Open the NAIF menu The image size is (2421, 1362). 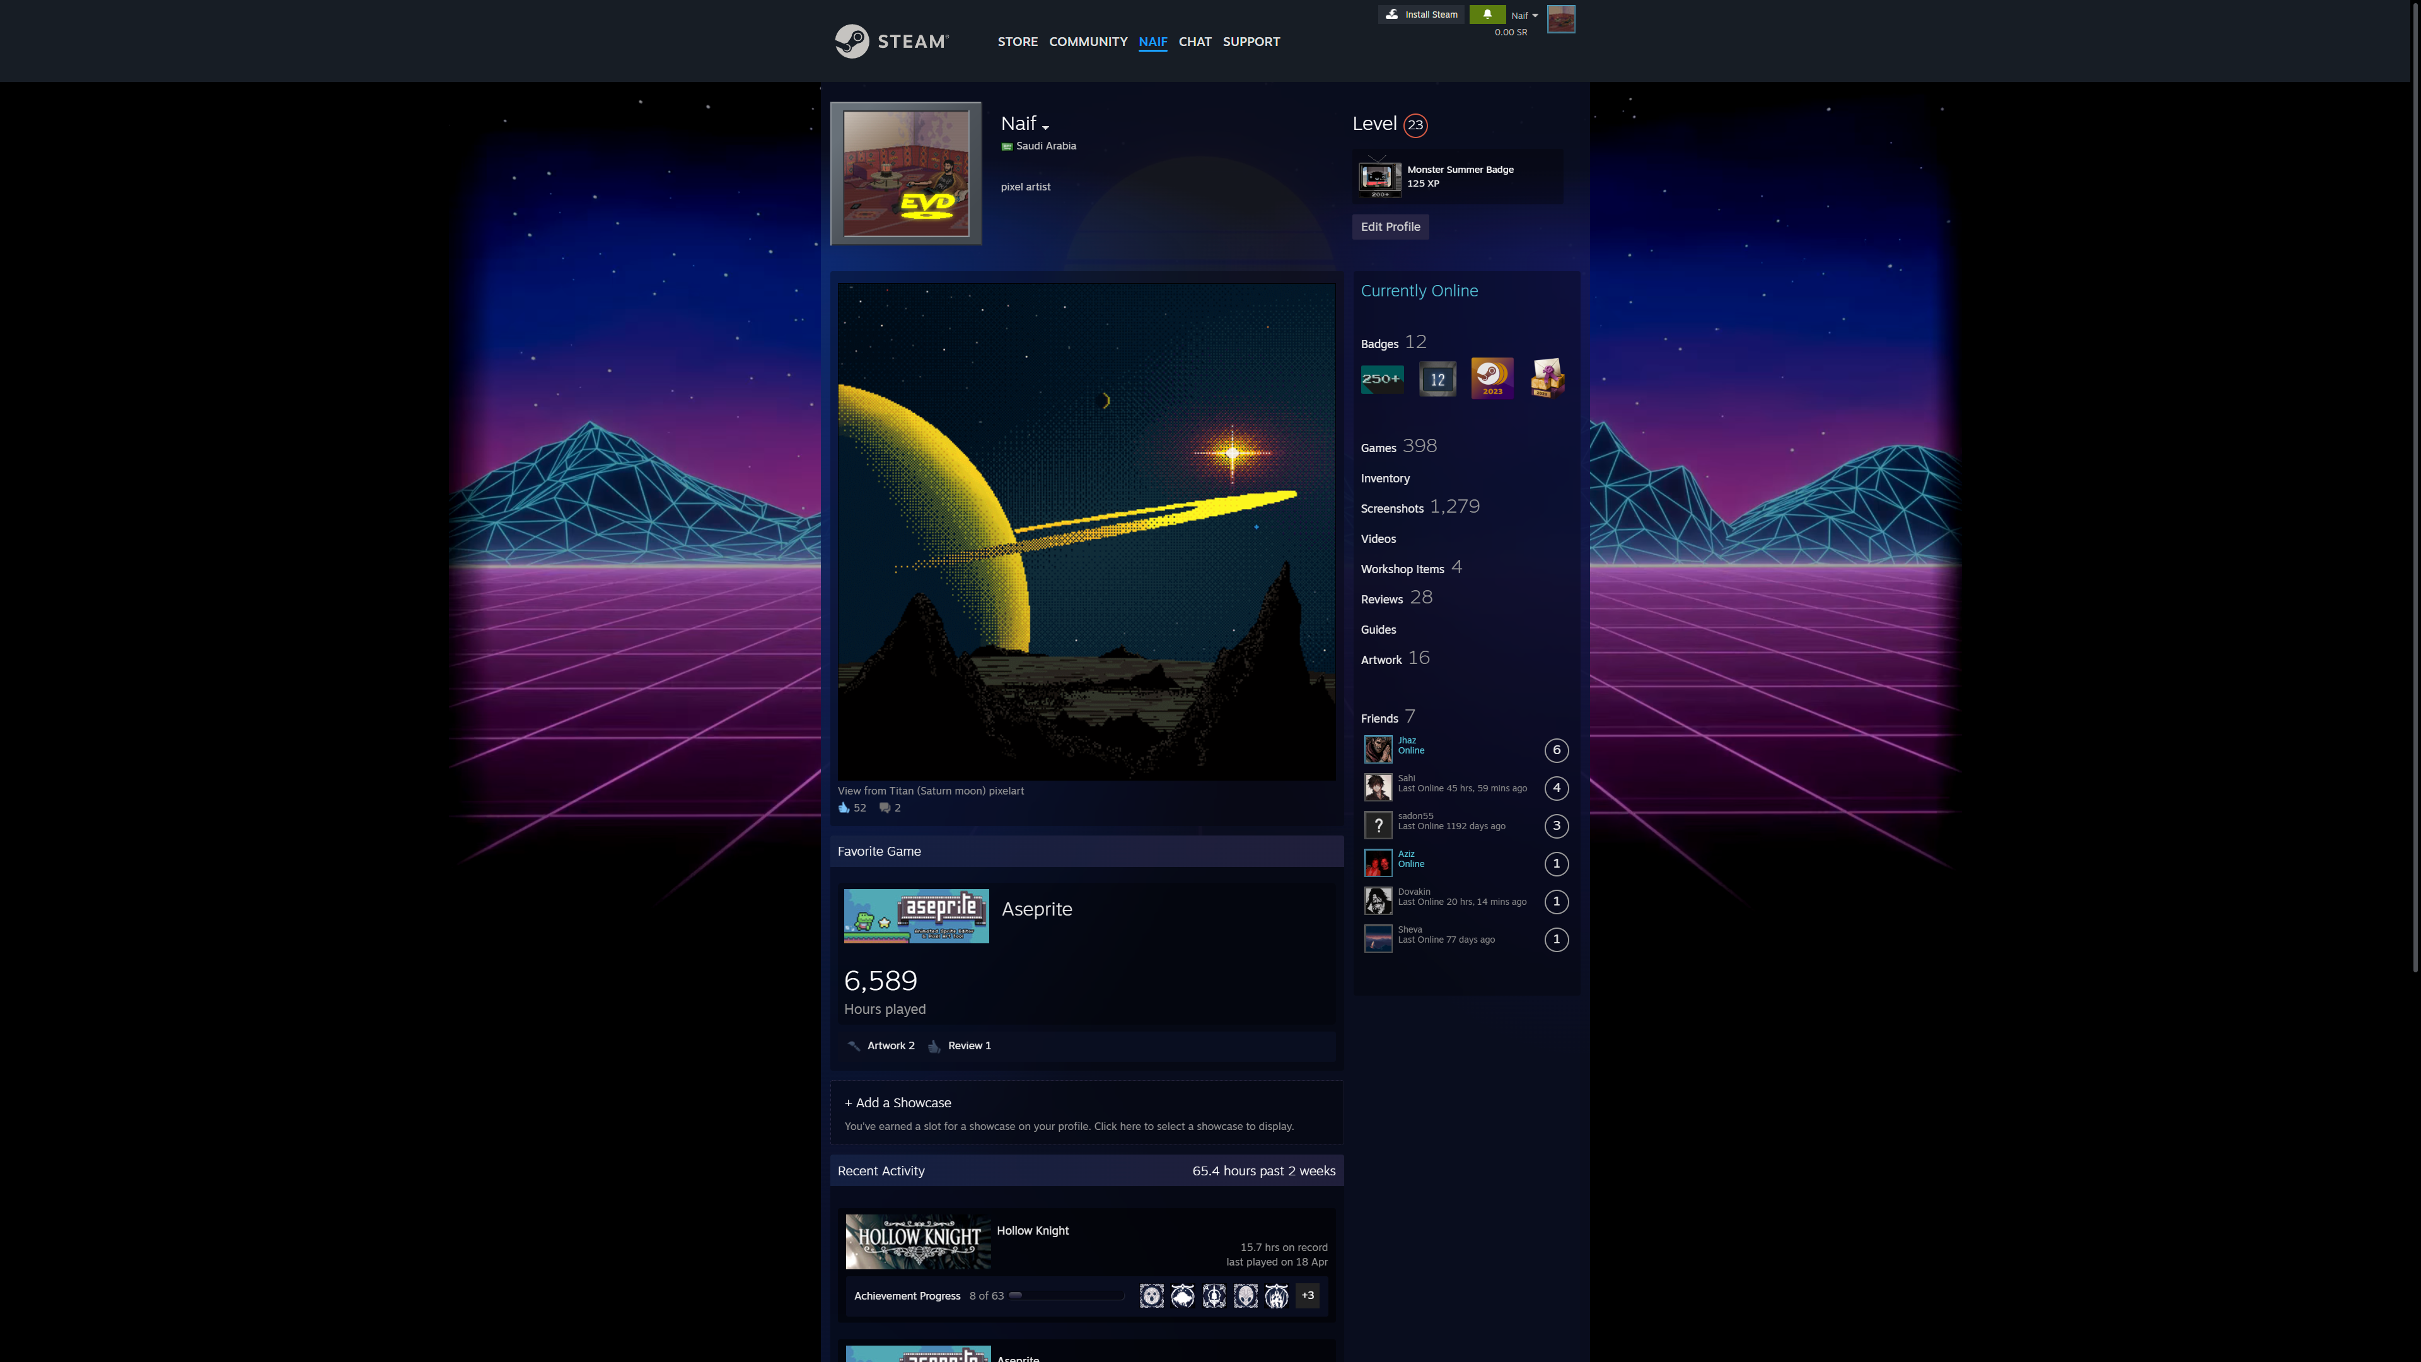(x=1153, y=42)
